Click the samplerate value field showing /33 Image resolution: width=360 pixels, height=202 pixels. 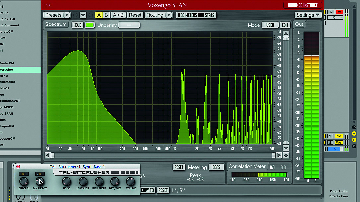40,174
